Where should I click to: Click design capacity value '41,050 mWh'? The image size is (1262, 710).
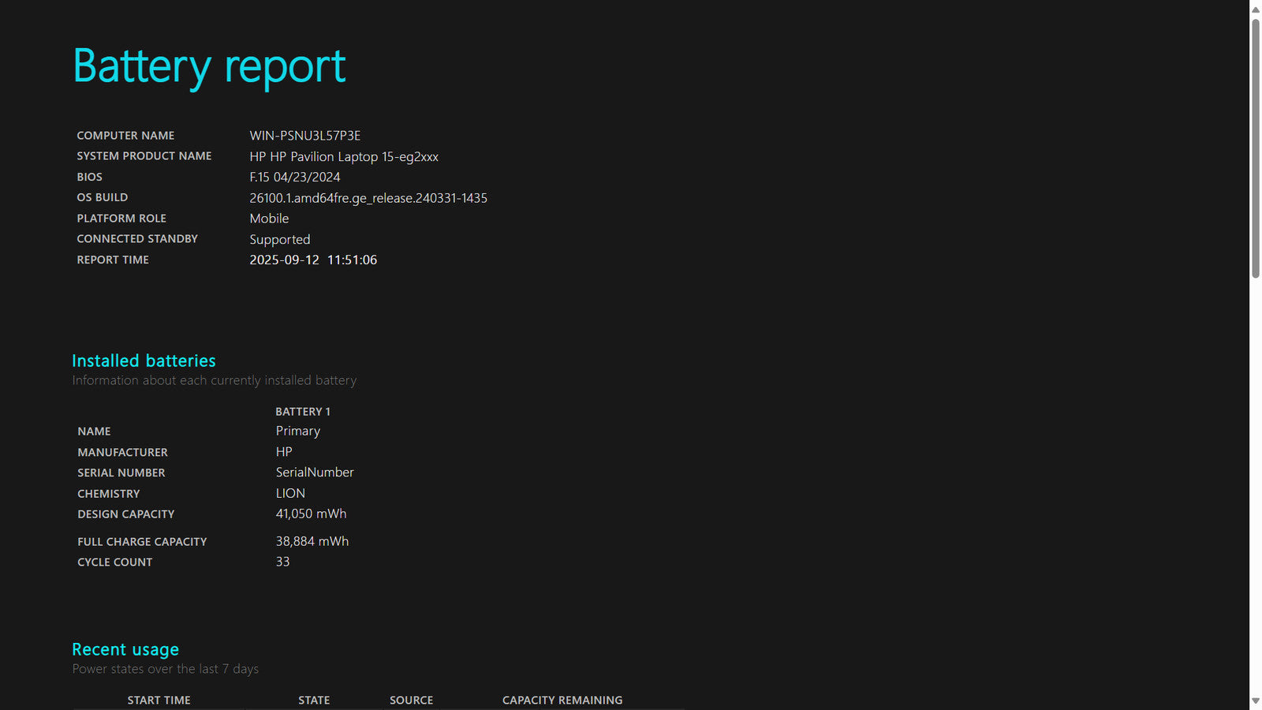click(311, 514)
